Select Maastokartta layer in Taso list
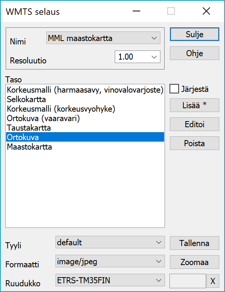 pyautogui.click(x=85, y=147)
